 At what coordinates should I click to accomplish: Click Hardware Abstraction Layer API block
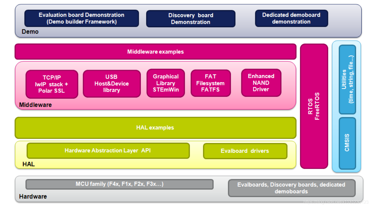(x=108, y=151)
